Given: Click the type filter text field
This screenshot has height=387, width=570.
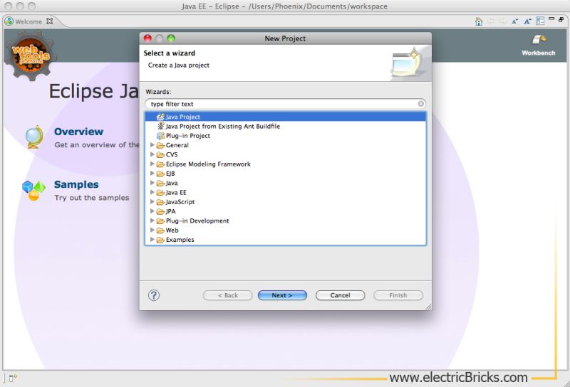Looking at the screenshot, I should coord(286,104).
